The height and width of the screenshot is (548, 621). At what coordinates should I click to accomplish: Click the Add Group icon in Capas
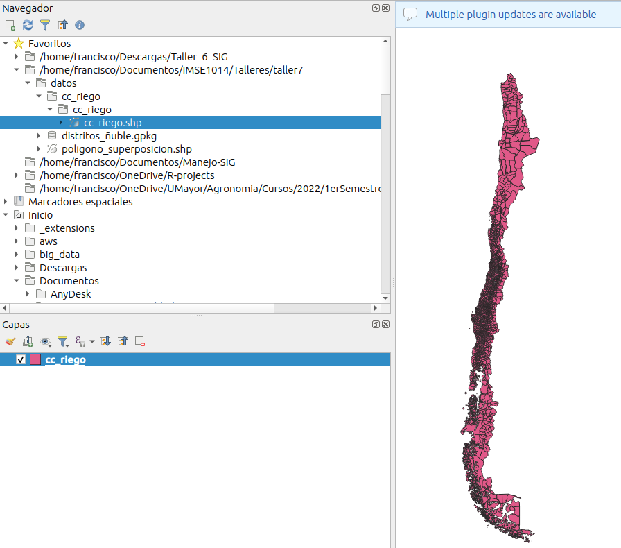28,341
